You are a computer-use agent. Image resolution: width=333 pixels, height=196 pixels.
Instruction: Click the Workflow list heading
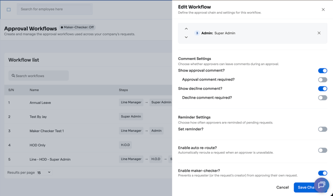(23, 60)
